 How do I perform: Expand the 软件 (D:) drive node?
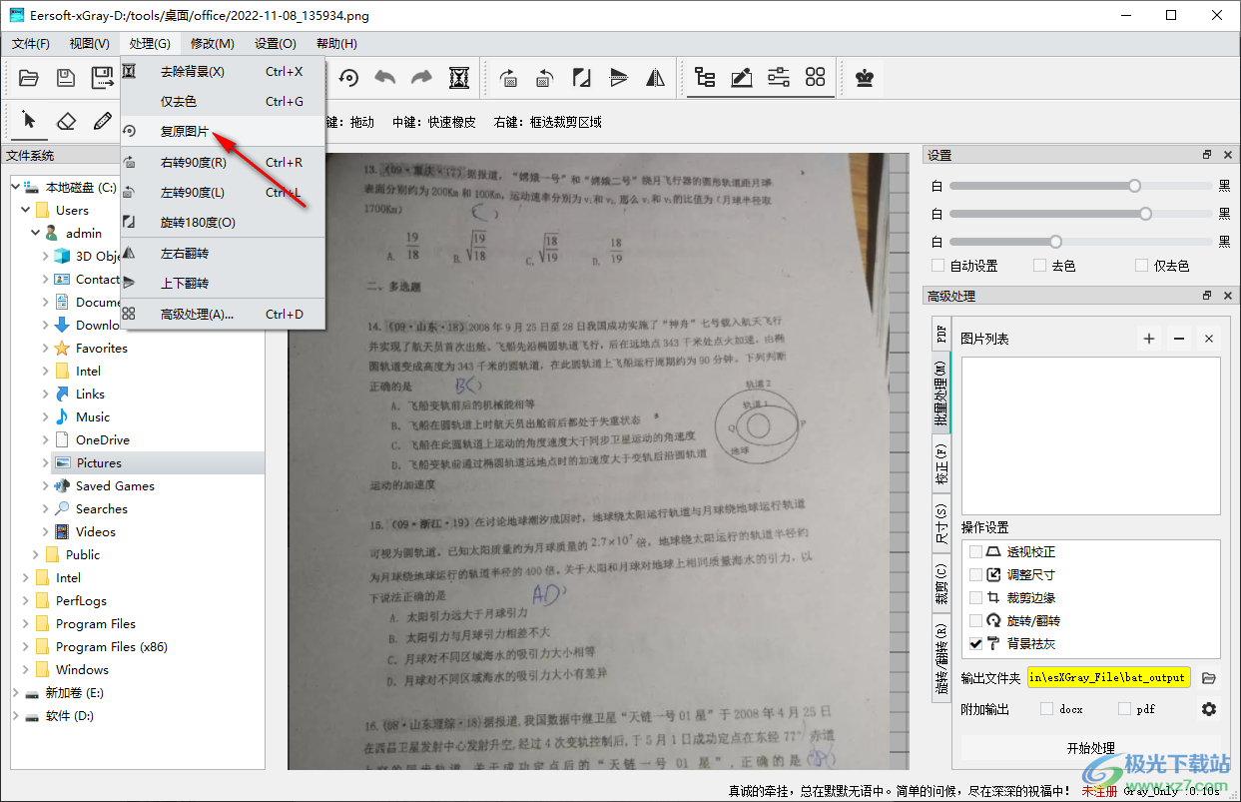(16, 715)
